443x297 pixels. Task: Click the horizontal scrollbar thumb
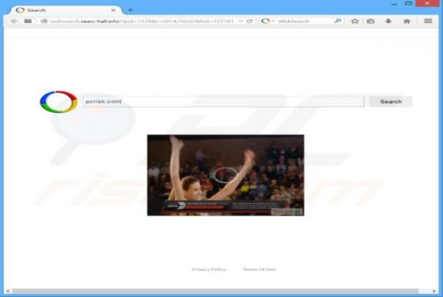coord(215,291)
